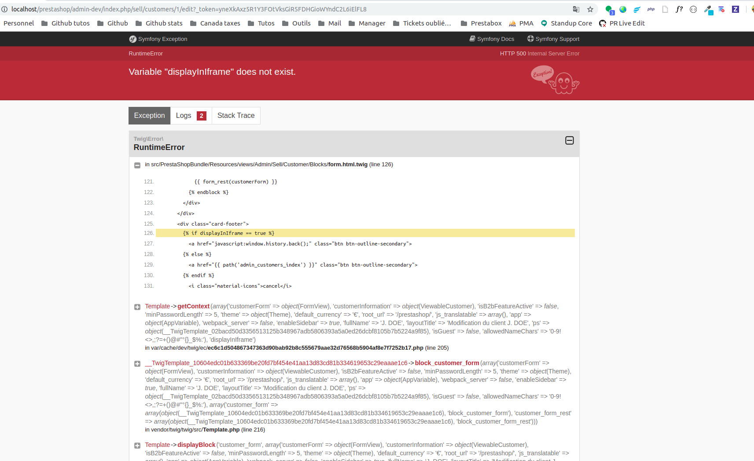Click the Symfony logo in the header
Viewport: 754px width, 461px height.
coord(132,39)
